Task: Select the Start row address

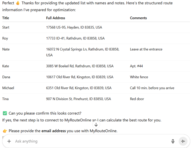Action: pos(74,27)
